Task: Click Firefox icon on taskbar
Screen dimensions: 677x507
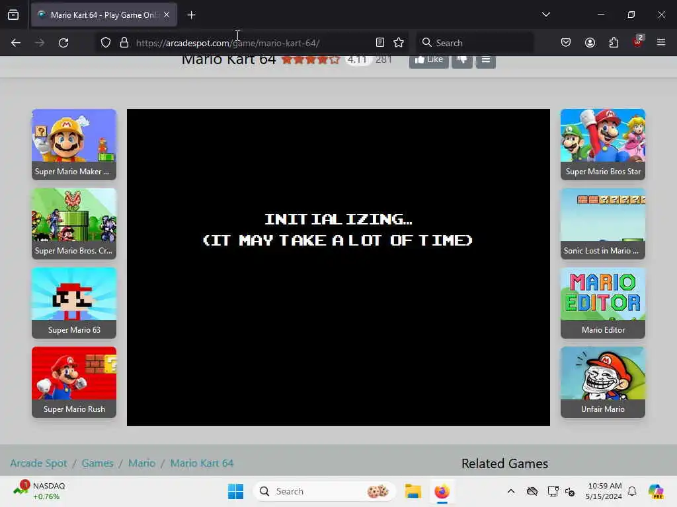Action: (x=442, y=491)
